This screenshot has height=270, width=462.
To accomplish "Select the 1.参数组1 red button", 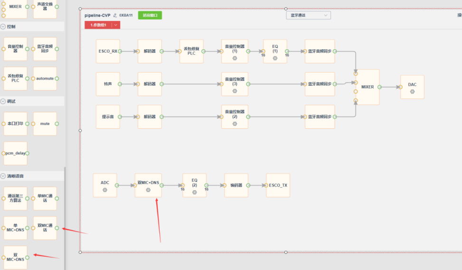I will pos(98,25).
